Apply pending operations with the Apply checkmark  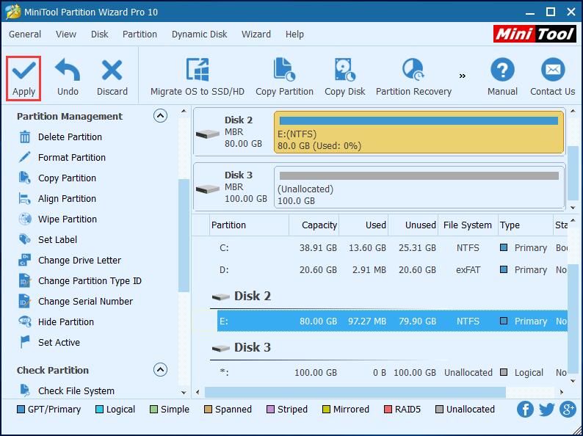pyautogui.click(x=23, y=79)
